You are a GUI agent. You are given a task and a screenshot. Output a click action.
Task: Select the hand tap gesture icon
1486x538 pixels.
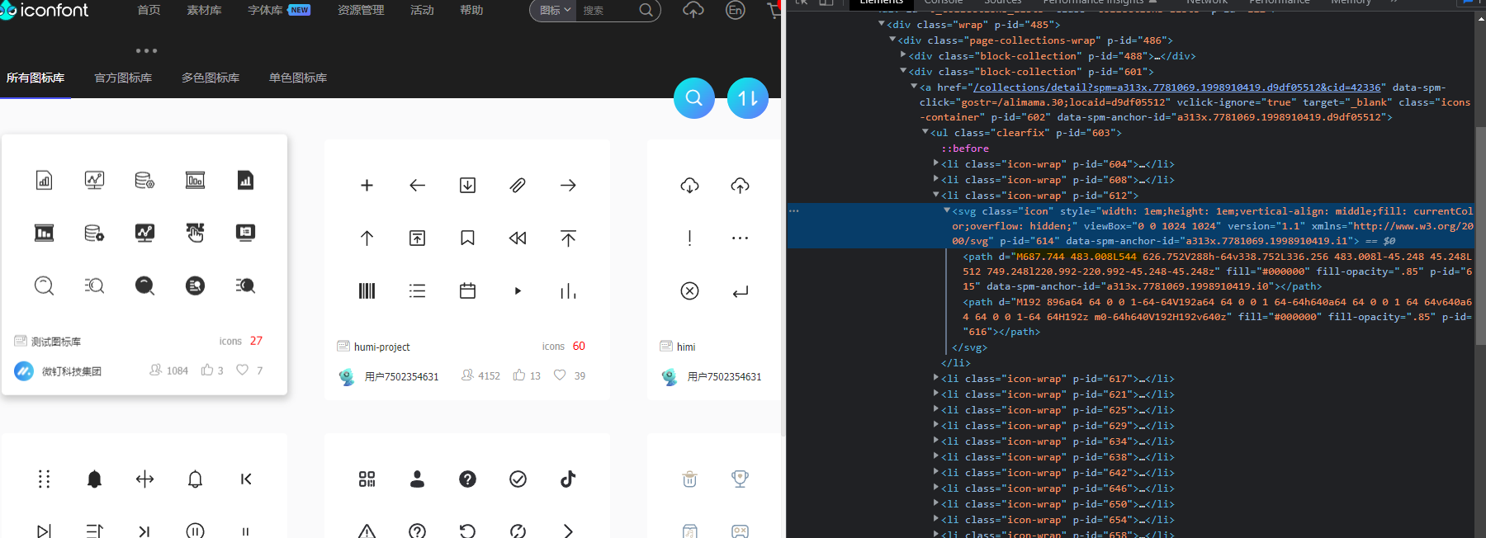195,233
